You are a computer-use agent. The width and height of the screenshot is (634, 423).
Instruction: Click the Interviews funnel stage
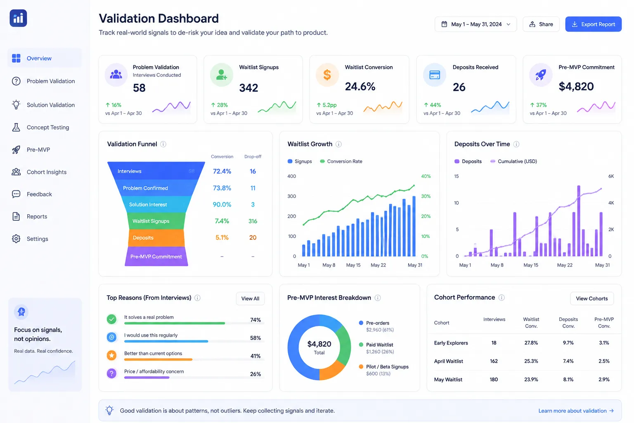click(x=156, y=171)
